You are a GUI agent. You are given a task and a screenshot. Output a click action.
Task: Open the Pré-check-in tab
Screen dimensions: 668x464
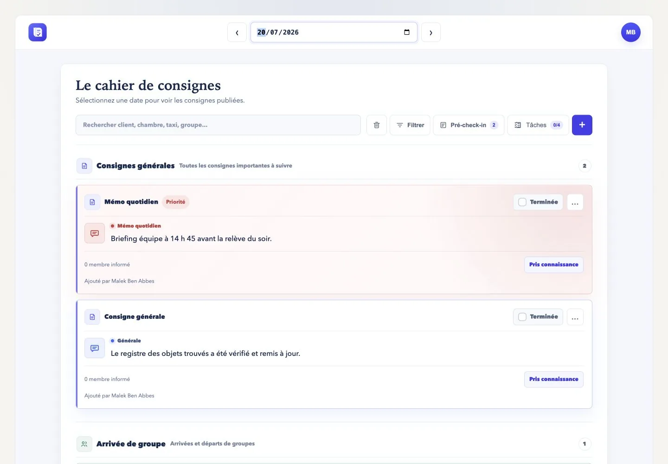pos(469,125)
